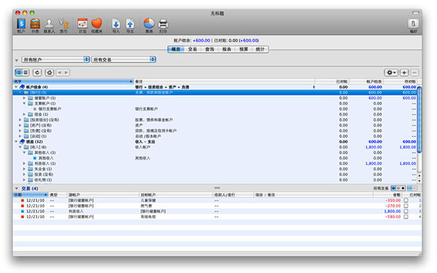
Task: Open the 所有交易 transactions dropdown
Action: click(x=124, y=60)
